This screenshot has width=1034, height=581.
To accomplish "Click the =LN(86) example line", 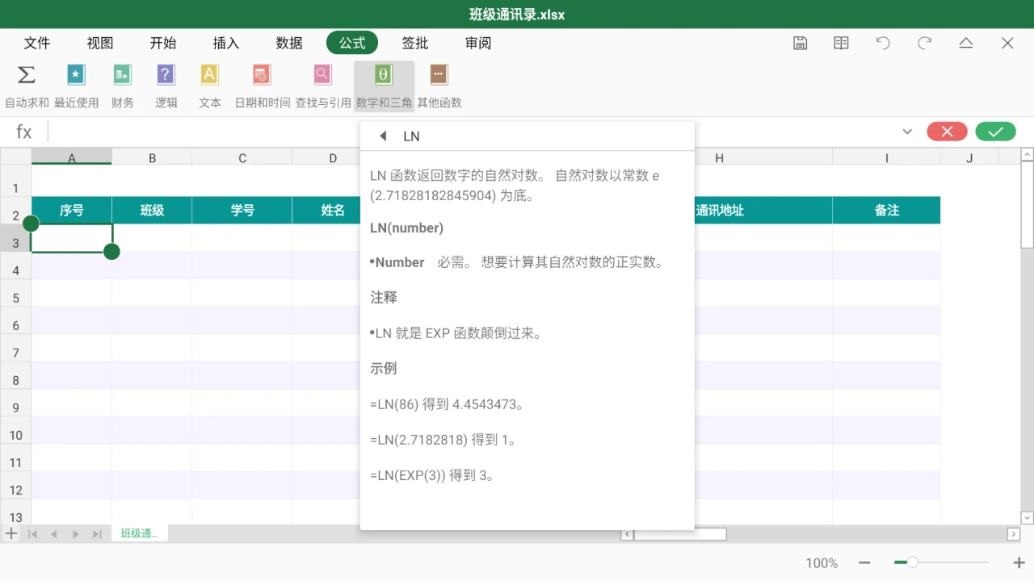I will coord(448,404).
